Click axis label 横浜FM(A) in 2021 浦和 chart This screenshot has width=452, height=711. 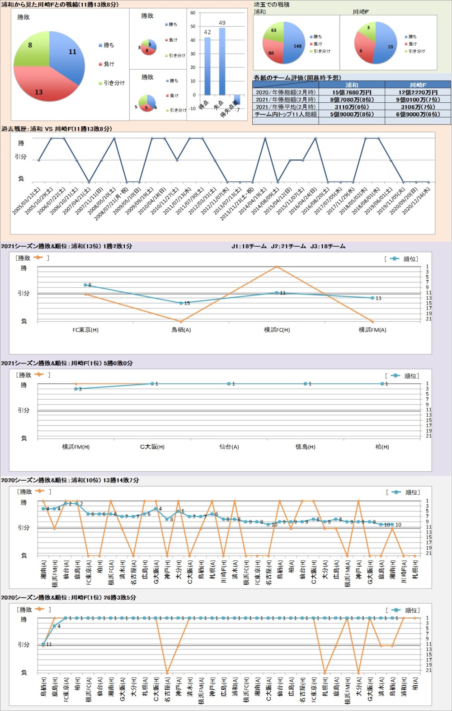click(372, 330)
